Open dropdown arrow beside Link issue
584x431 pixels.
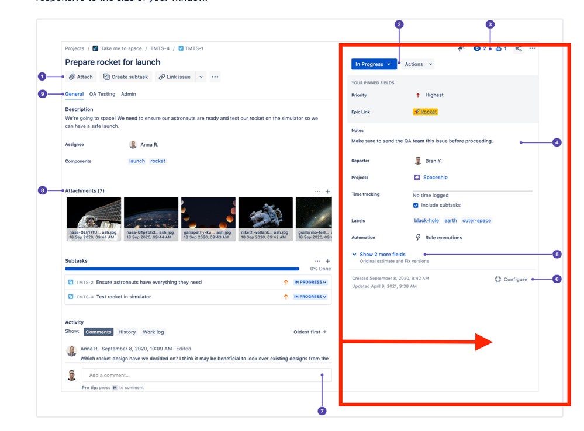tap(201, 77)
